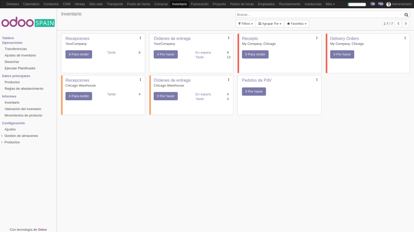Click the next page arrow in pagination
This screenshot has height=232, width=414.
pos(406,24)
